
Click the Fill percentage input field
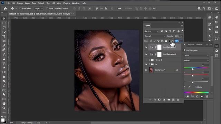(177, 41)
